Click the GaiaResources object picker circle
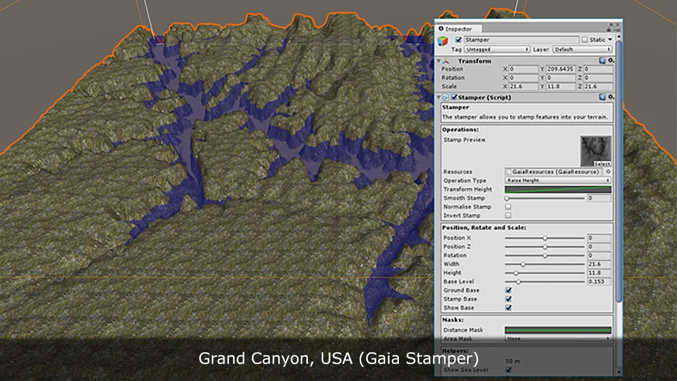The image size is (677, 381). [x=608, y=171]
